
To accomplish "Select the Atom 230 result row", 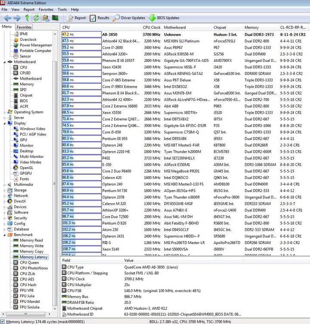I will pos(185,230).
